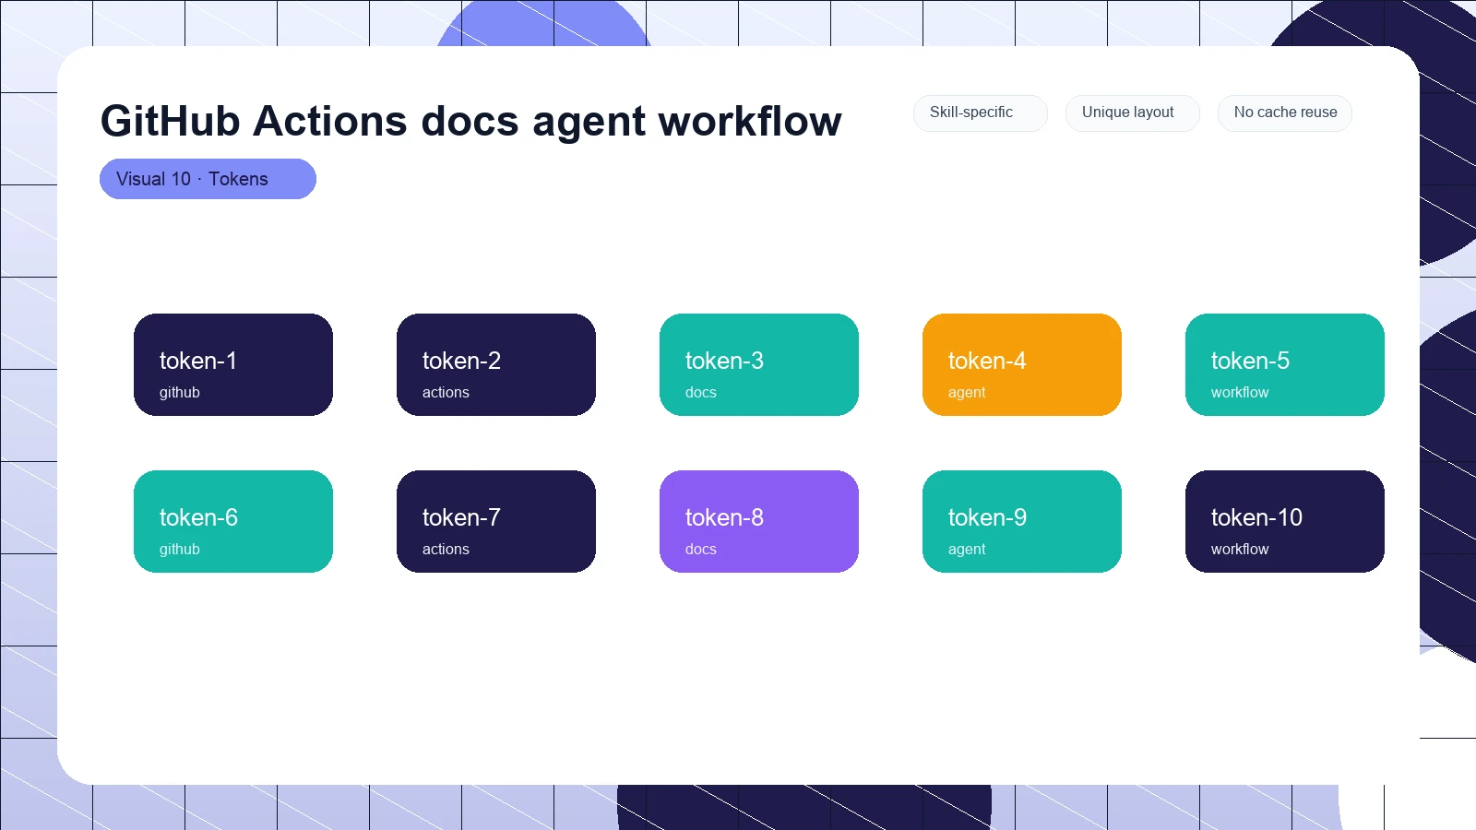Open the token-7 actions card
Screen dimensions: 1476x830
[x=496, y=521]
